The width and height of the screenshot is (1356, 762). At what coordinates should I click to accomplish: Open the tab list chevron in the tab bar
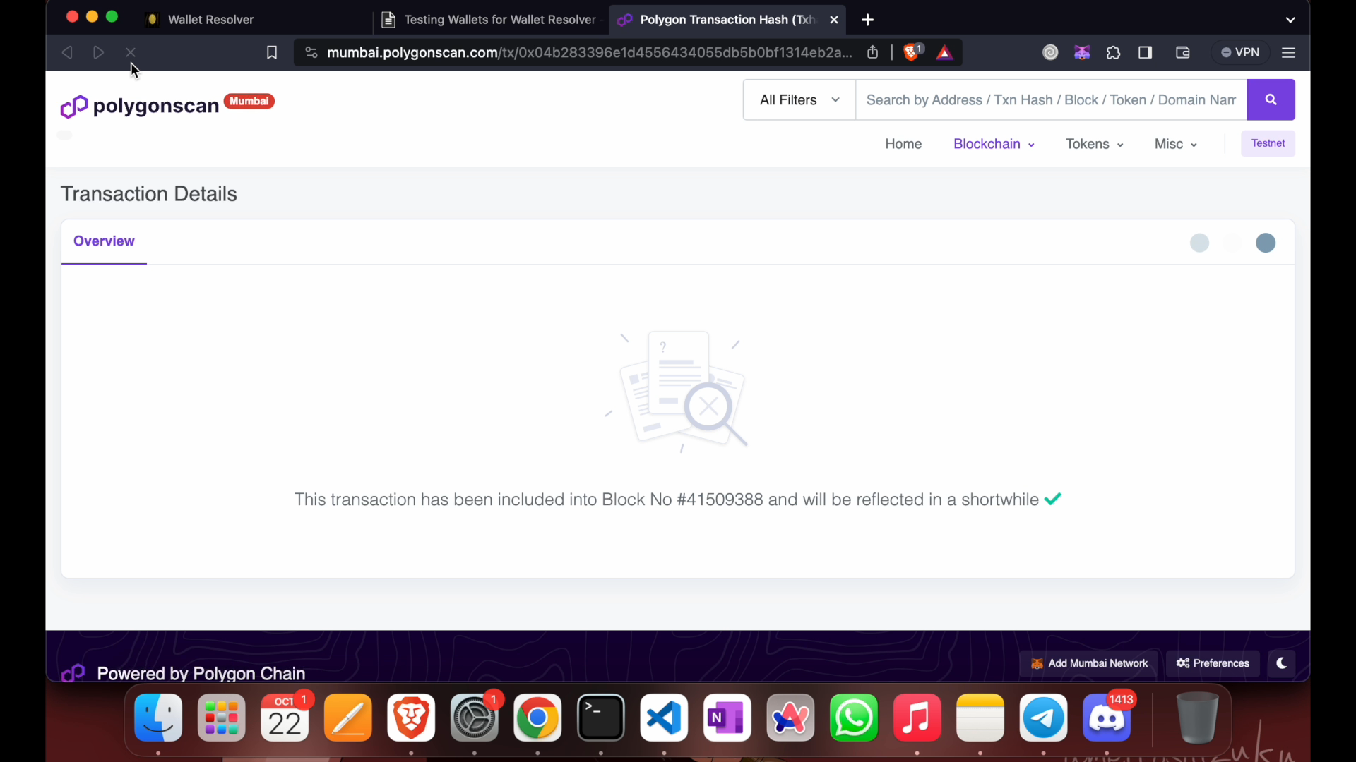pyautogui.click(x=1290, y=20)
